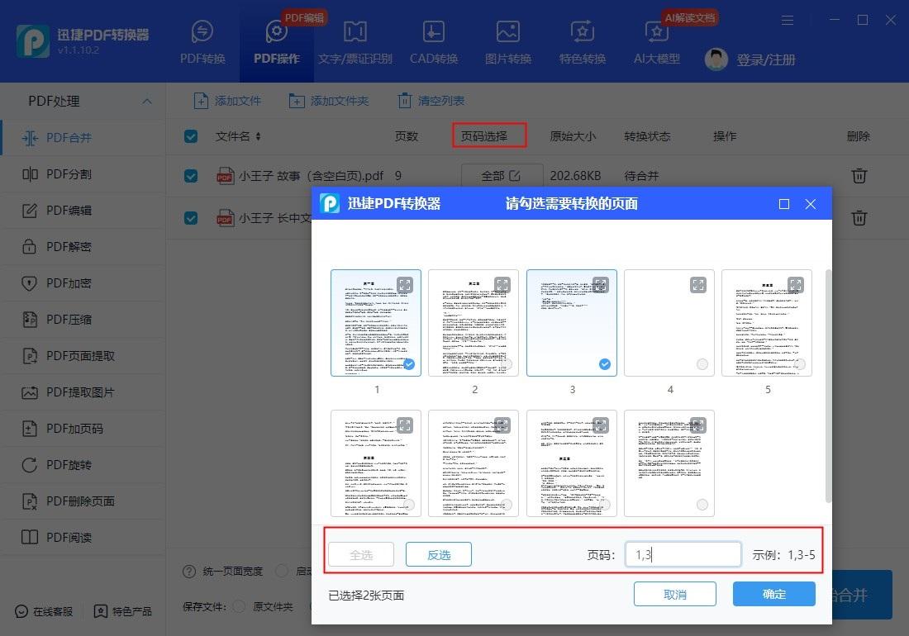The width and height of the screenshot is (909, 636).
Task: Select page 2 thumbnail
Action: [474, 323]
